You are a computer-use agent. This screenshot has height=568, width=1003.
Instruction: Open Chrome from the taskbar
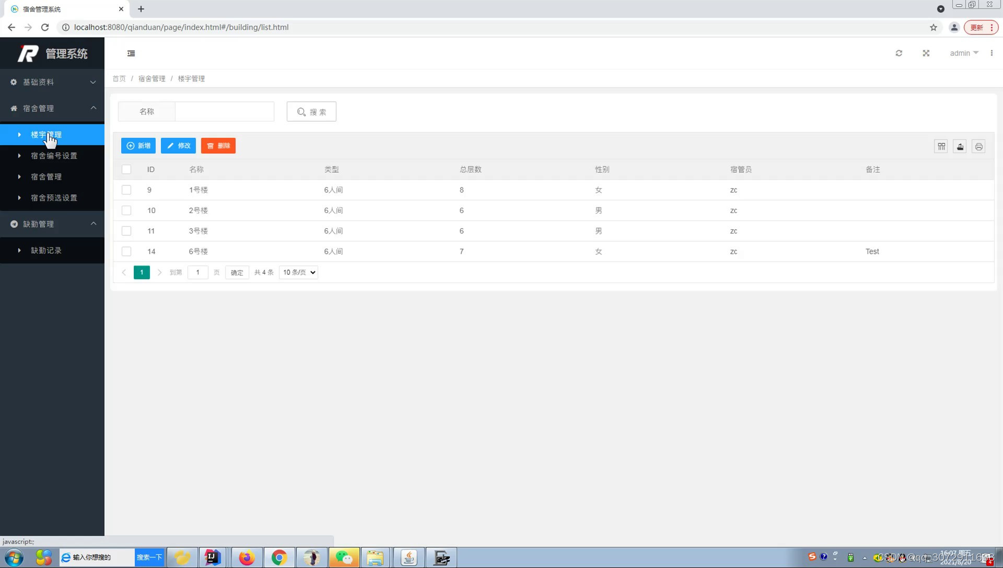(279, 558)
